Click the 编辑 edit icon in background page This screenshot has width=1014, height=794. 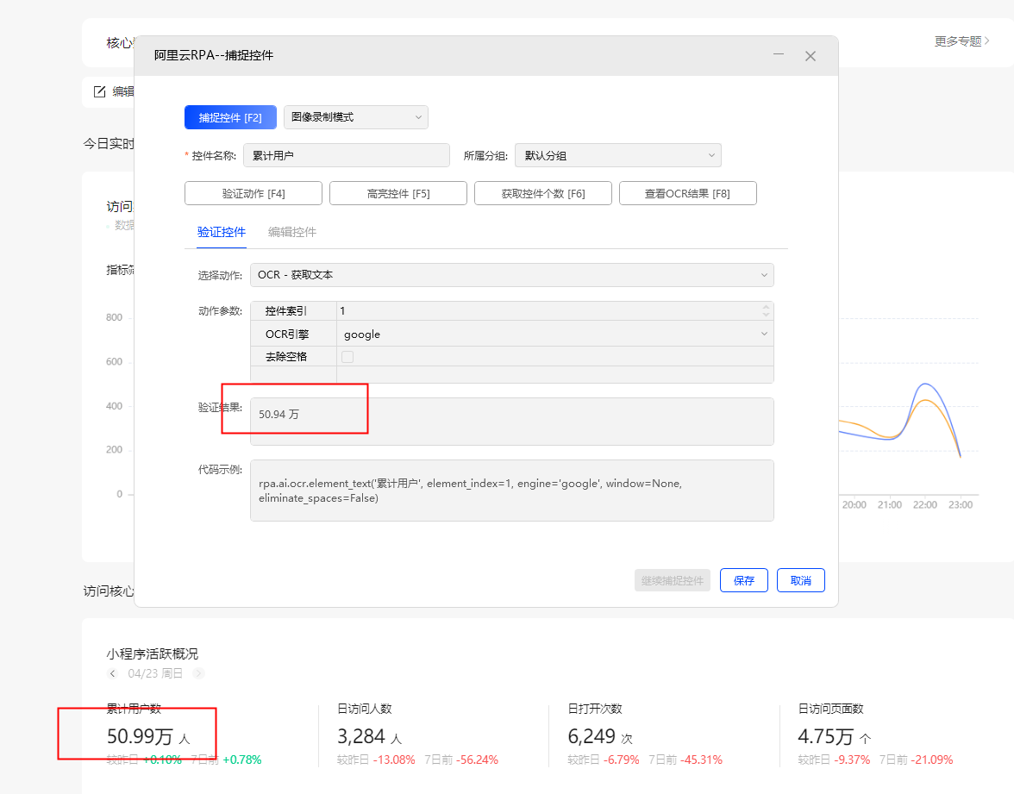(100, 91)
